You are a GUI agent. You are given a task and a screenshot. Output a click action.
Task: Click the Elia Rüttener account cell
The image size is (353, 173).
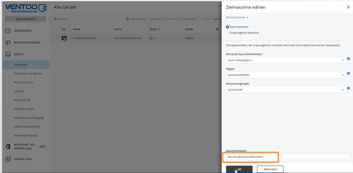coord(129,38)
